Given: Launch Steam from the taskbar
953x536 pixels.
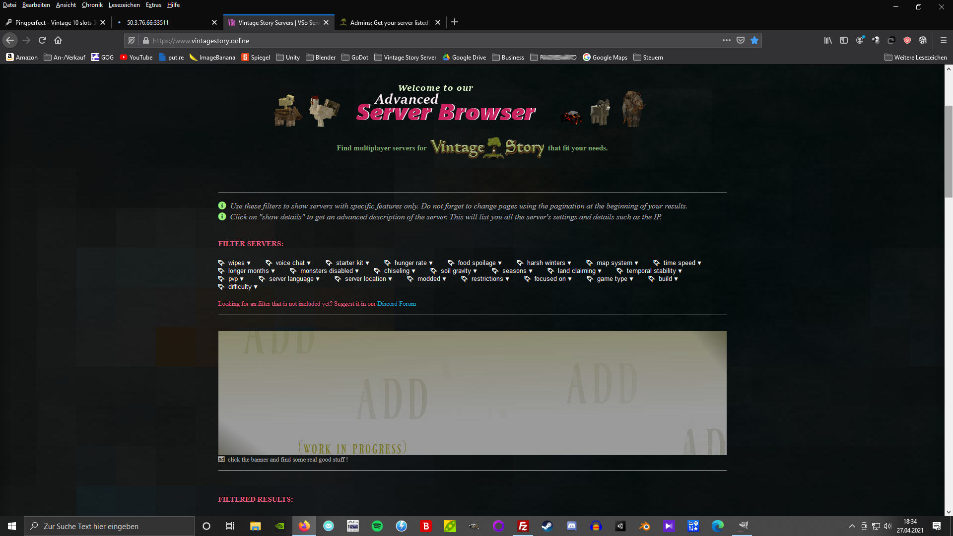Looking at the screenshot, I should pos(547,526).
